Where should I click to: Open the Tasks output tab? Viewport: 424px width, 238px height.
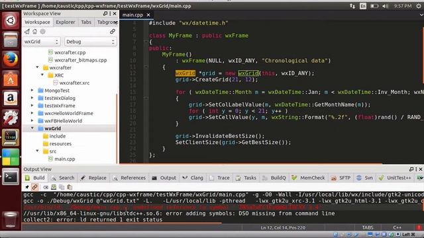click(x=246, y=178)
